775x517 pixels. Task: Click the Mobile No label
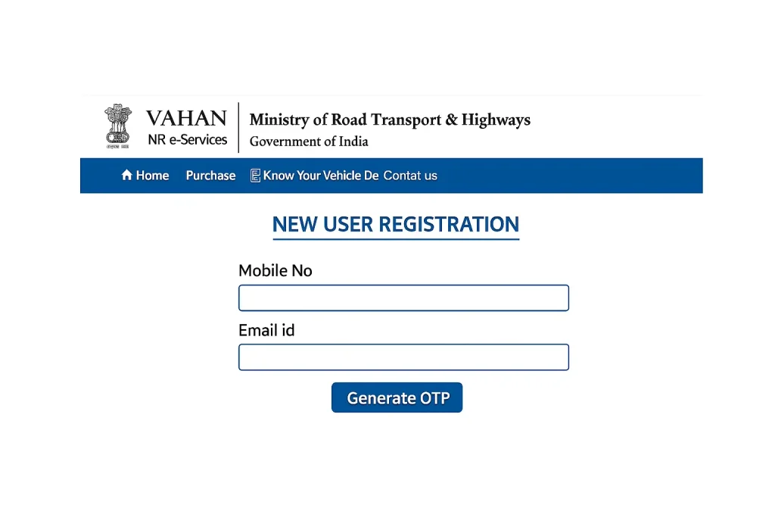[275, 270]
